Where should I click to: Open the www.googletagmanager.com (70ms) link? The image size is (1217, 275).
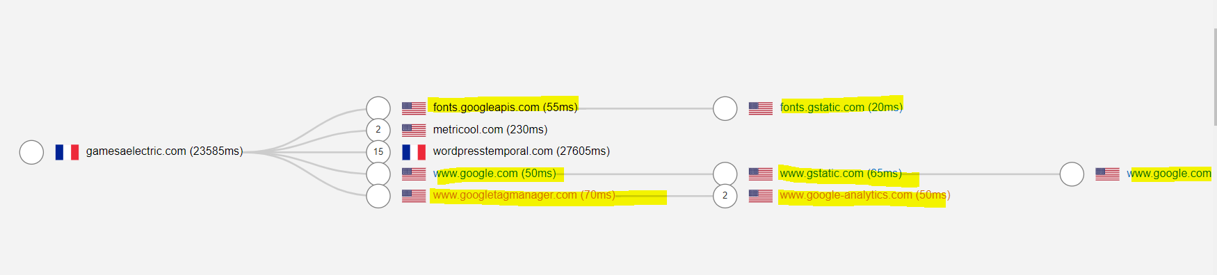click(524, 195)
